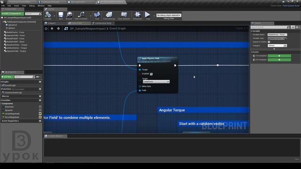Viewport: 301px width, 169px height.
Task: Click the node output execution pin
Action: [175, 66]
